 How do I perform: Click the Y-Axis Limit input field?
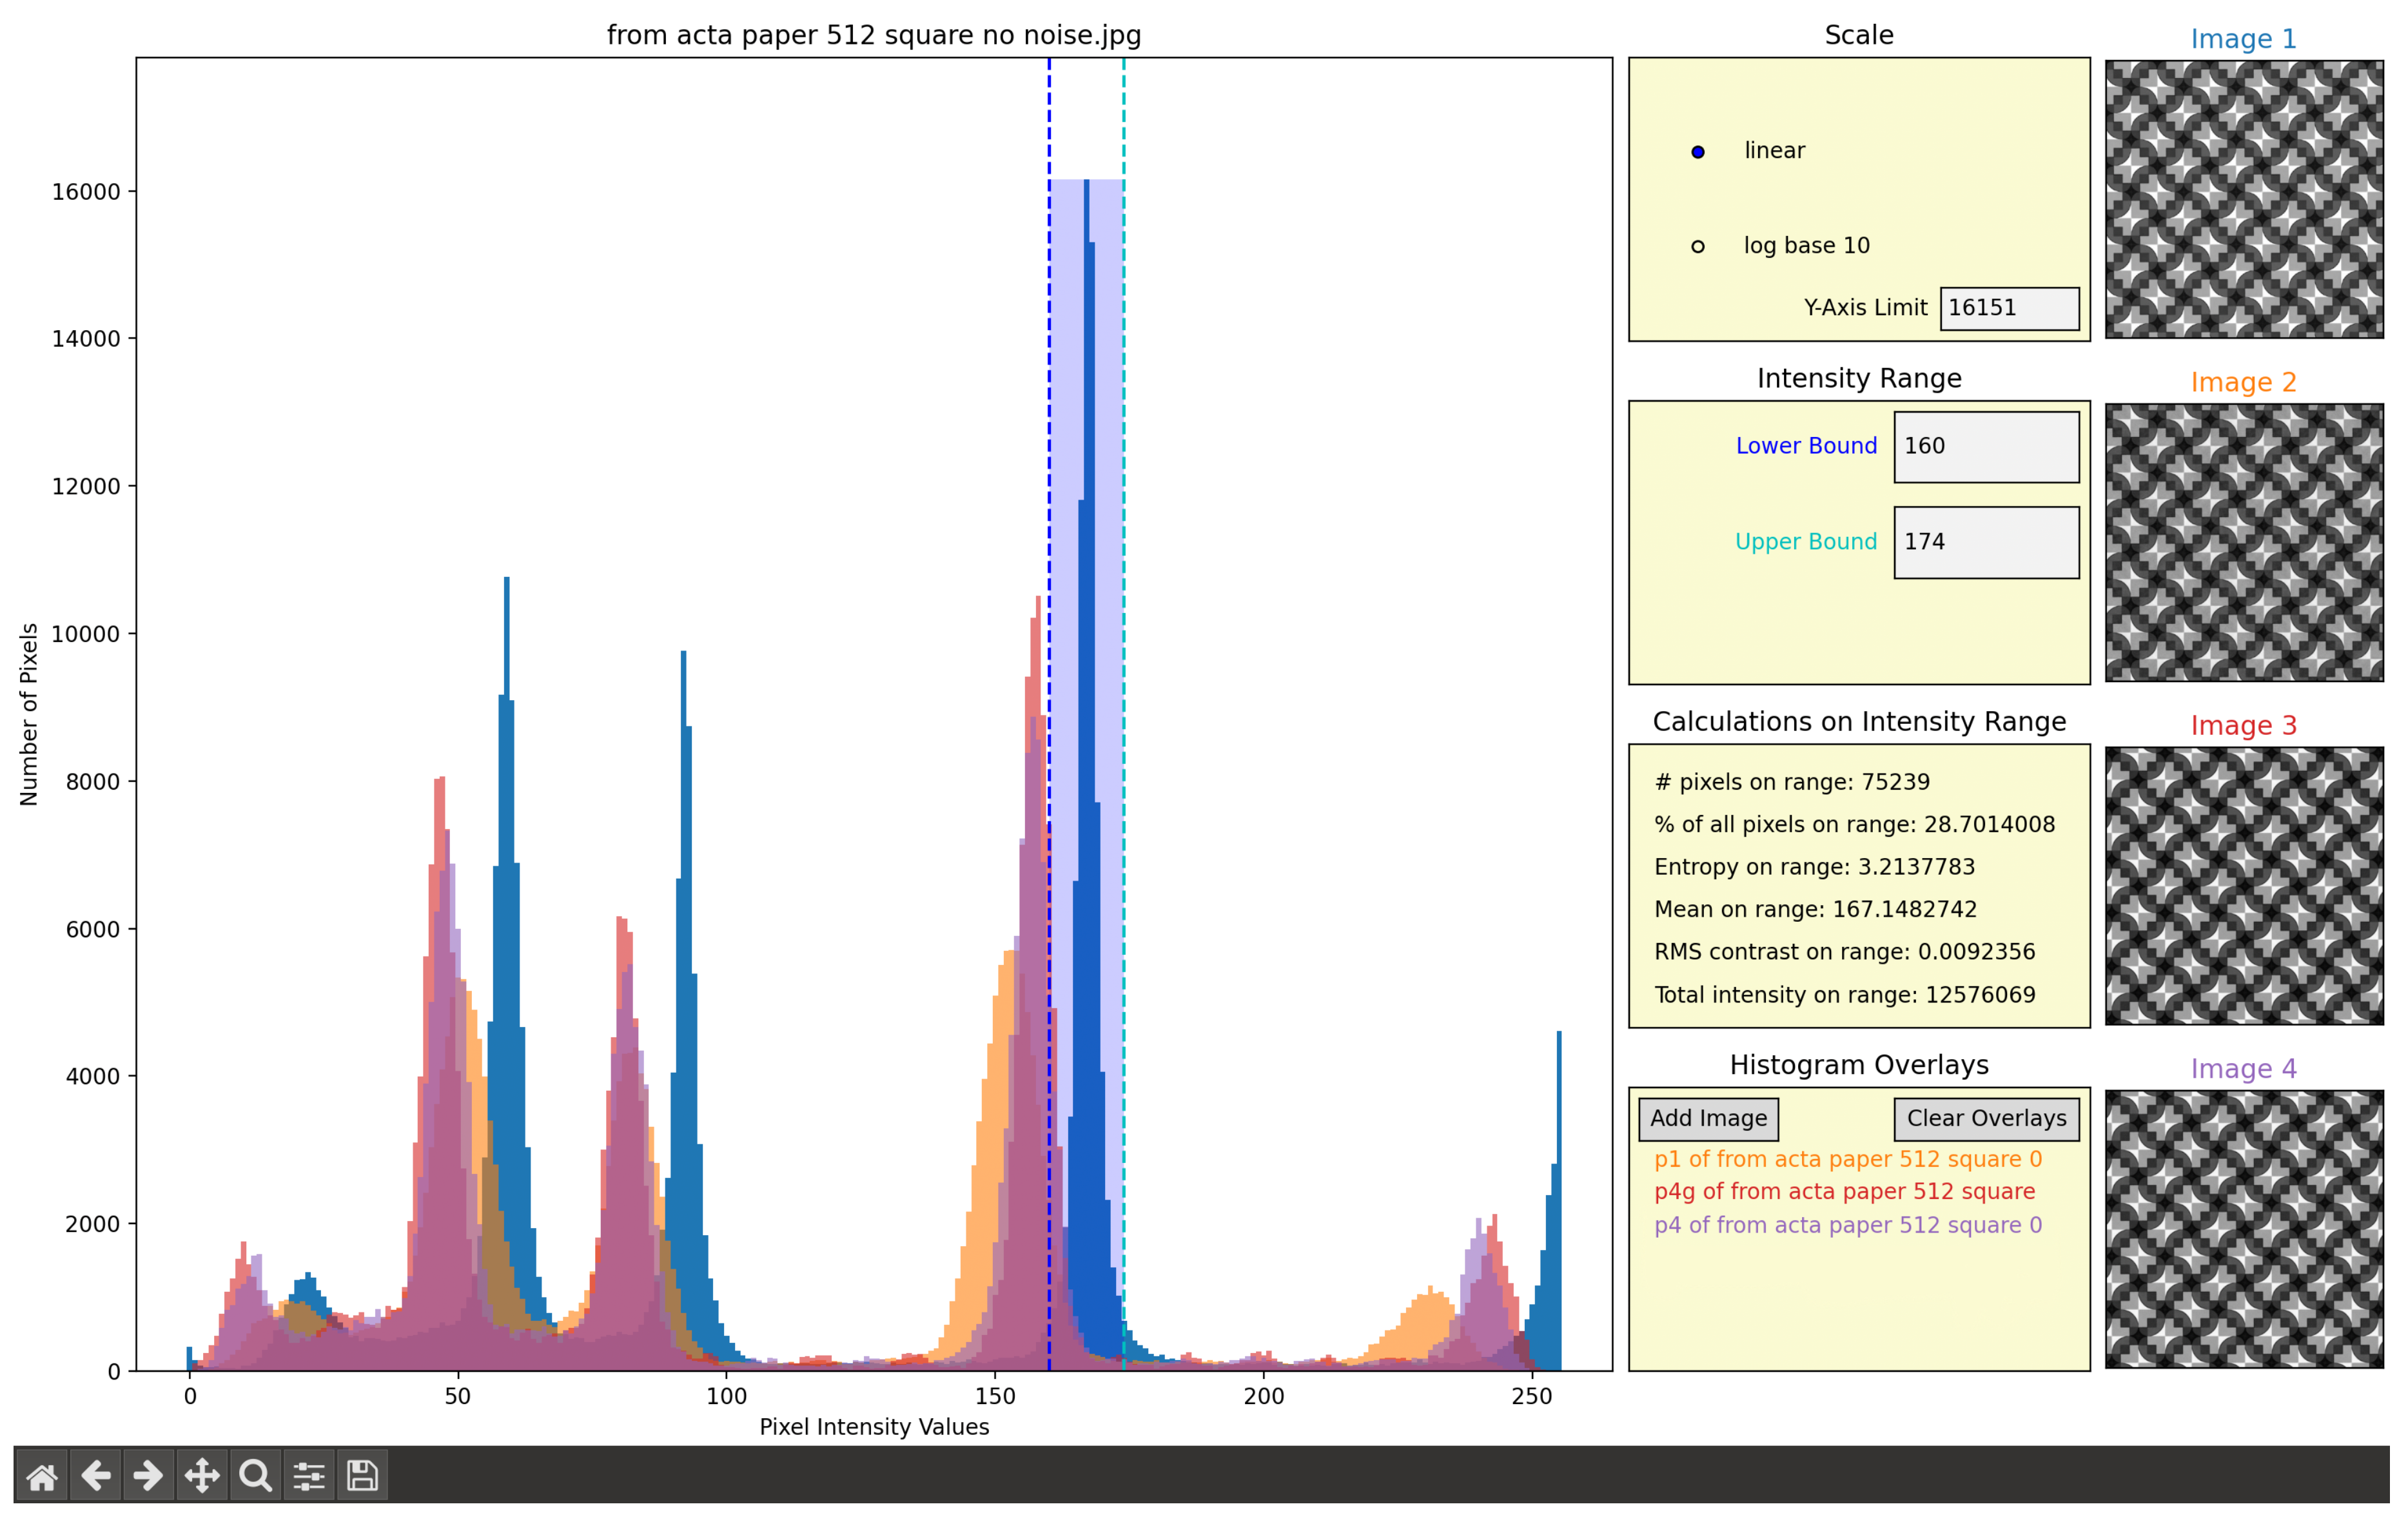[x=2010, y=307]
